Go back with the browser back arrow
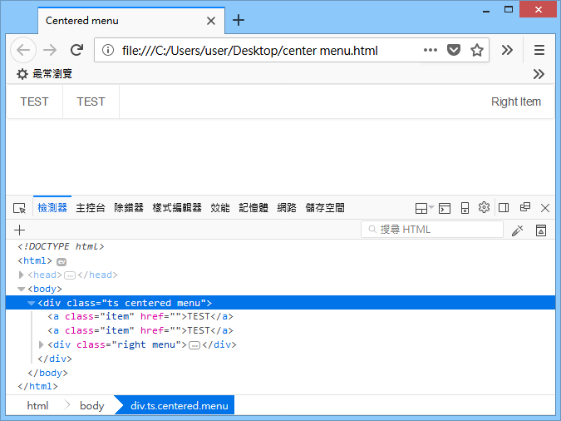The image size is (561, 421). 23,50
